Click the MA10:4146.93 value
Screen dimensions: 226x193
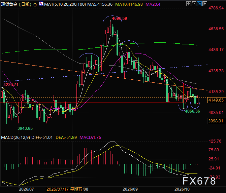point(129,4)
